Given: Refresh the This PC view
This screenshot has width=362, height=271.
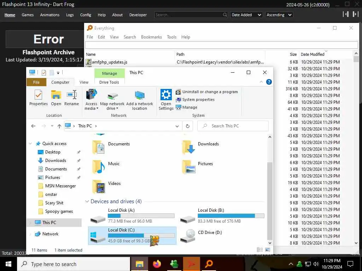Looking at the screenshot, I should click(188, 126).
